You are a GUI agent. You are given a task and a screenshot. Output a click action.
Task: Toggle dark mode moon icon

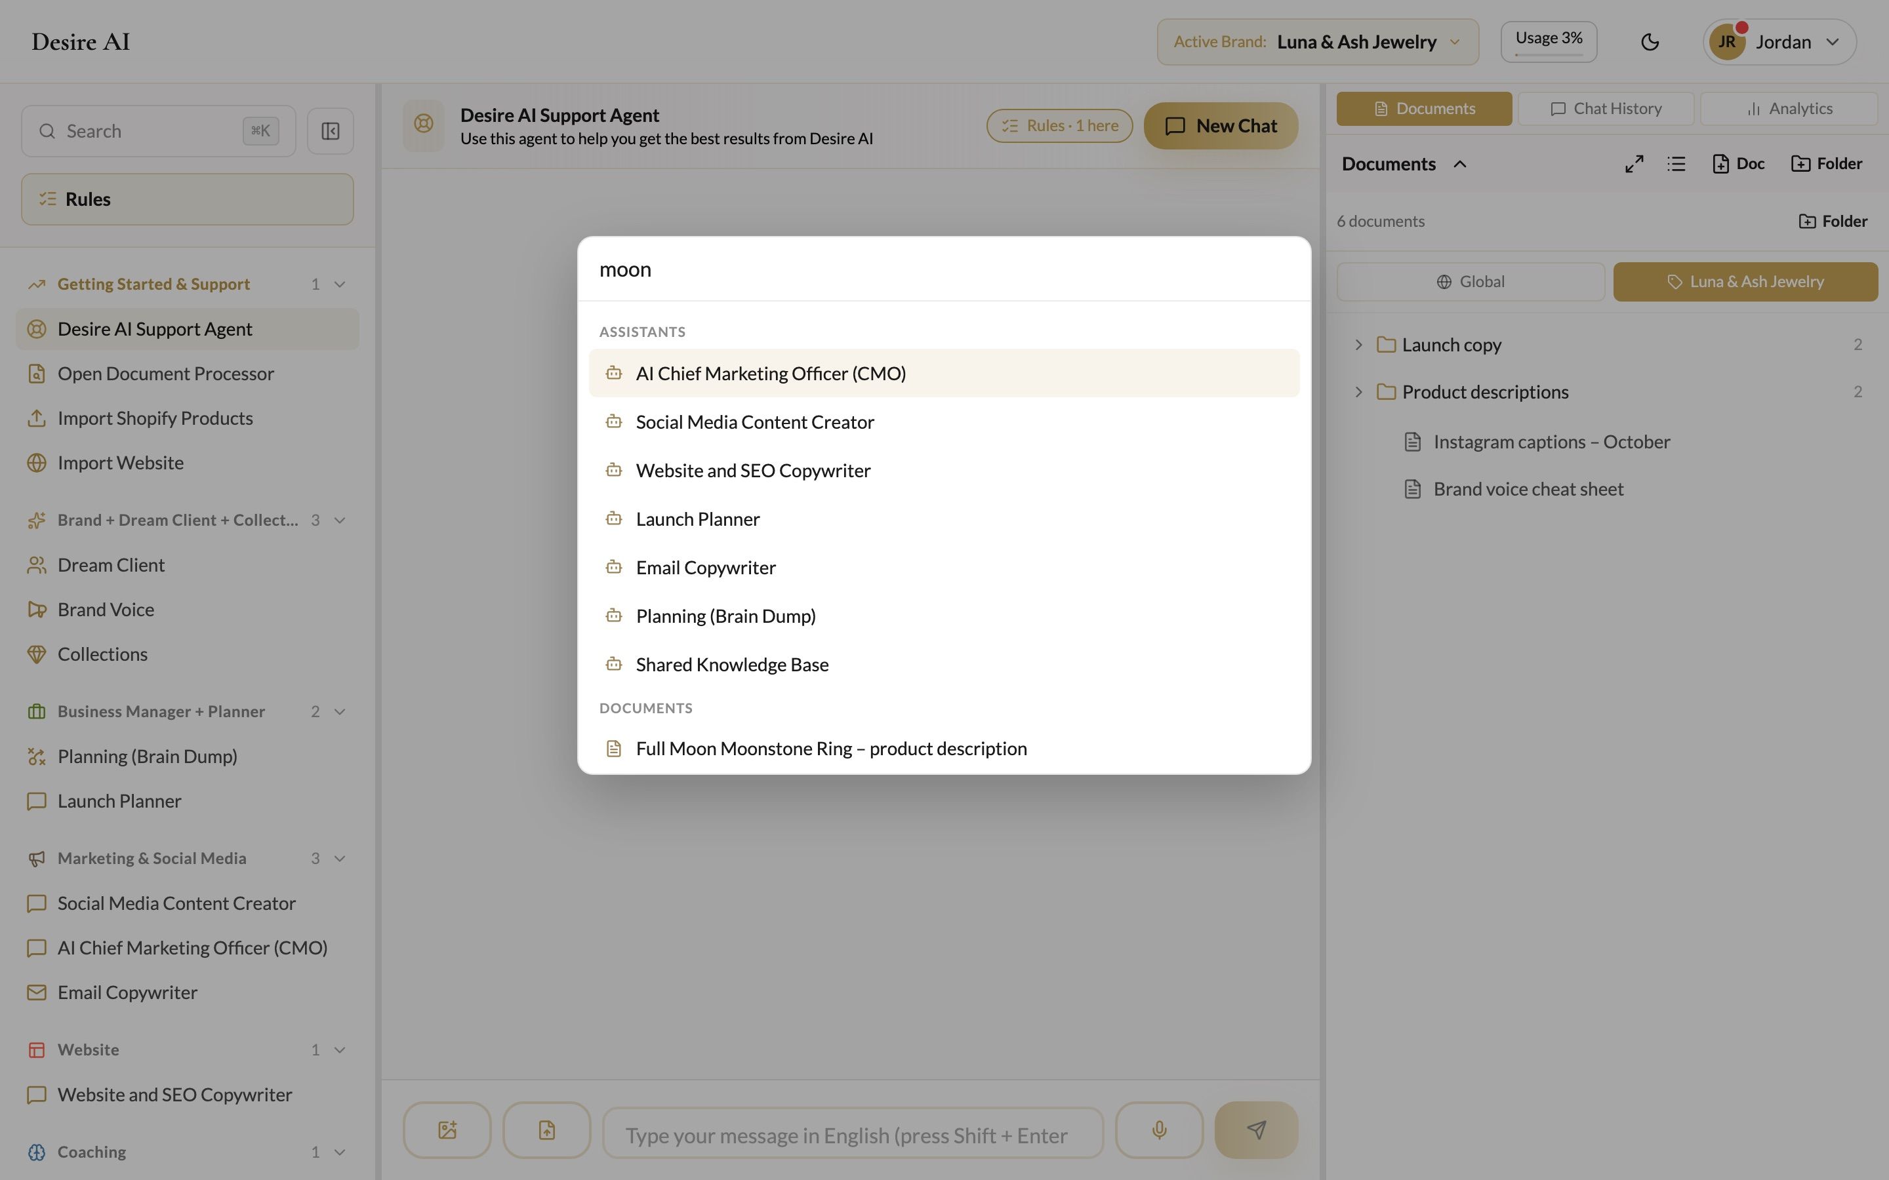(x=1650, y=41)
